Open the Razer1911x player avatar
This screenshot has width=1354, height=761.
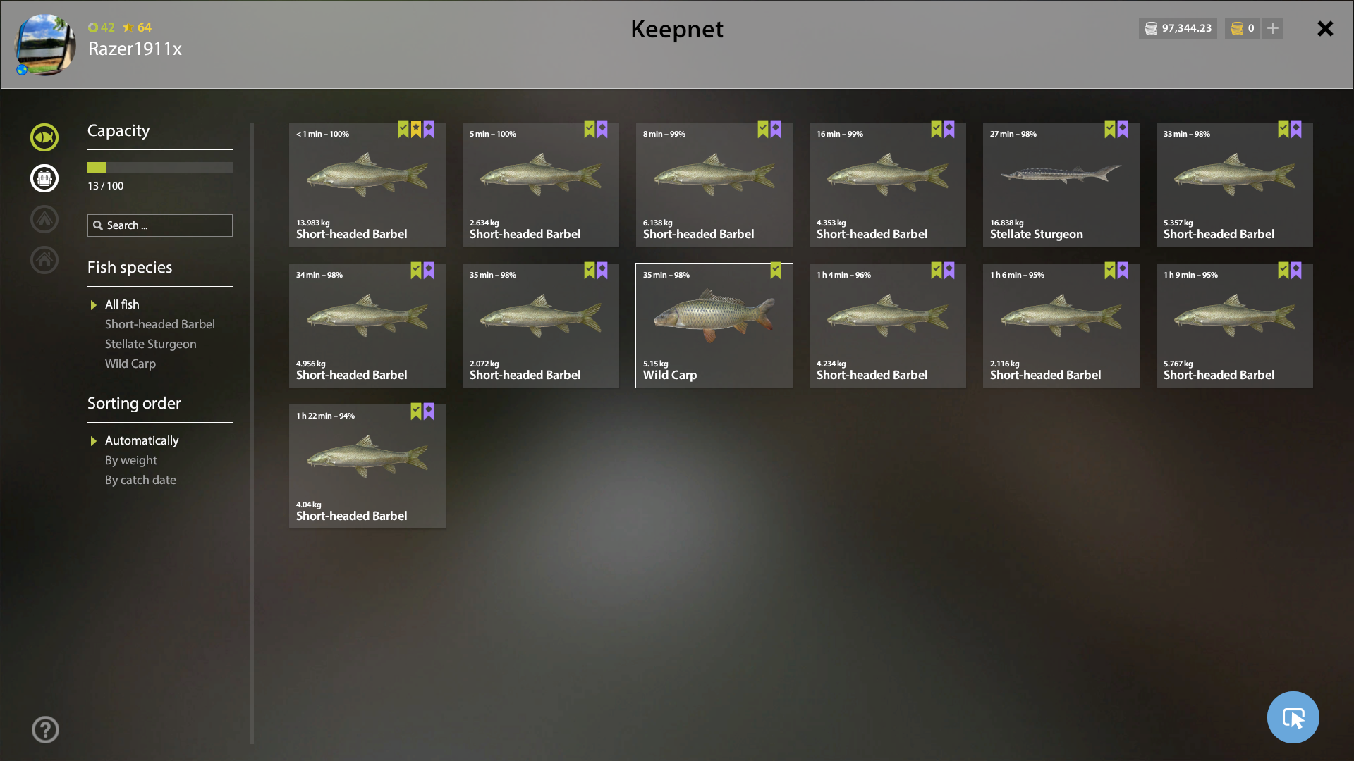tap(45, 44)
